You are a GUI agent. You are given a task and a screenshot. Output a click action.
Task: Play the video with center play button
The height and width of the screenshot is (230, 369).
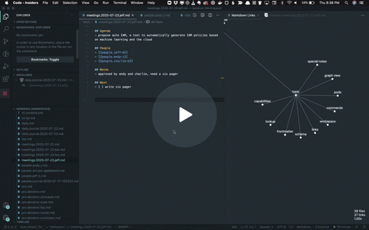pyautogui.click(x=184, y=115)
